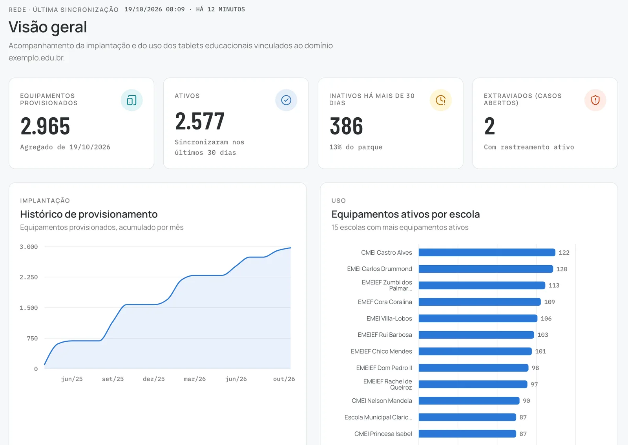The image size is (628, 445).
Task: Click the number 2 in the Extraviados card
Action: click(x=489, y=126)
